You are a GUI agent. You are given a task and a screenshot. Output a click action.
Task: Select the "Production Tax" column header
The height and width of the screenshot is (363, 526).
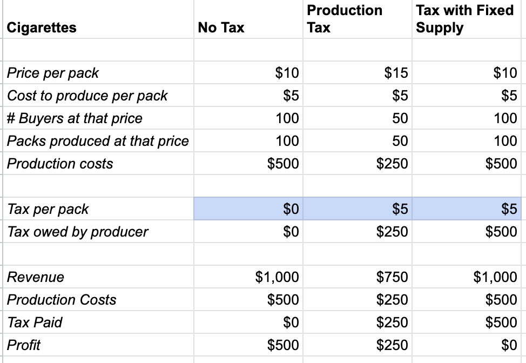click(x=358, y=19)
